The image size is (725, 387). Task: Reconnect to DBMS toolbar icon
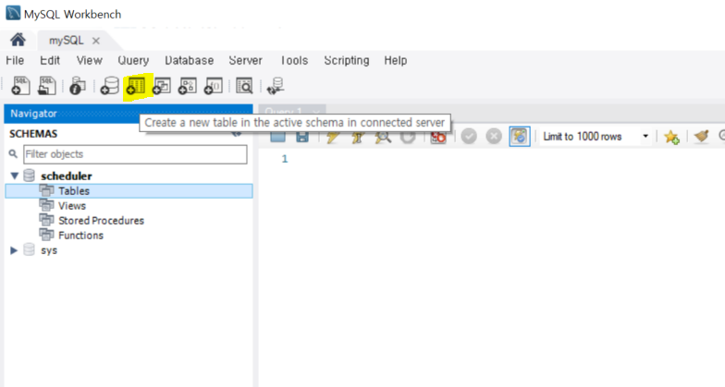click(x=276, y=86)
